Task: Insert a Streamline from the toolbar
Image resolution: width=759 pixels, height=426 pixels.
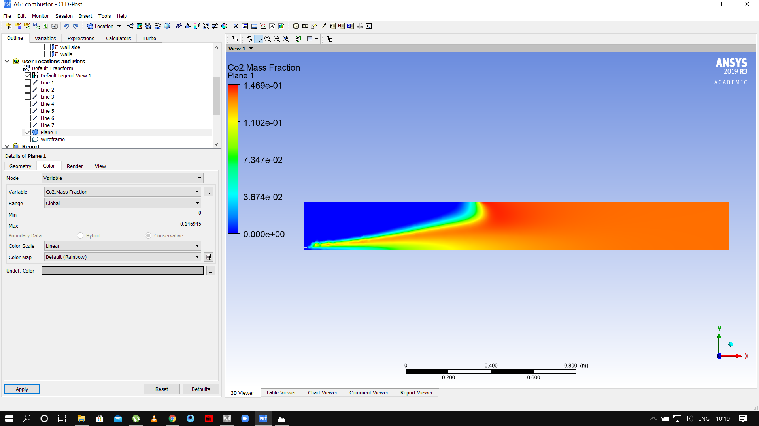Action: pos(148,26)
